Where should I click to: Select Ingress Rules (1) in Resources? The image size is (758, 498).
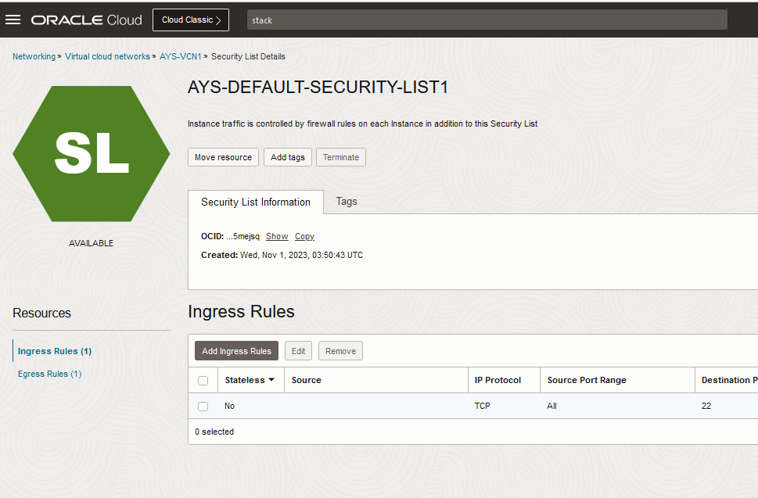point(55,351)
